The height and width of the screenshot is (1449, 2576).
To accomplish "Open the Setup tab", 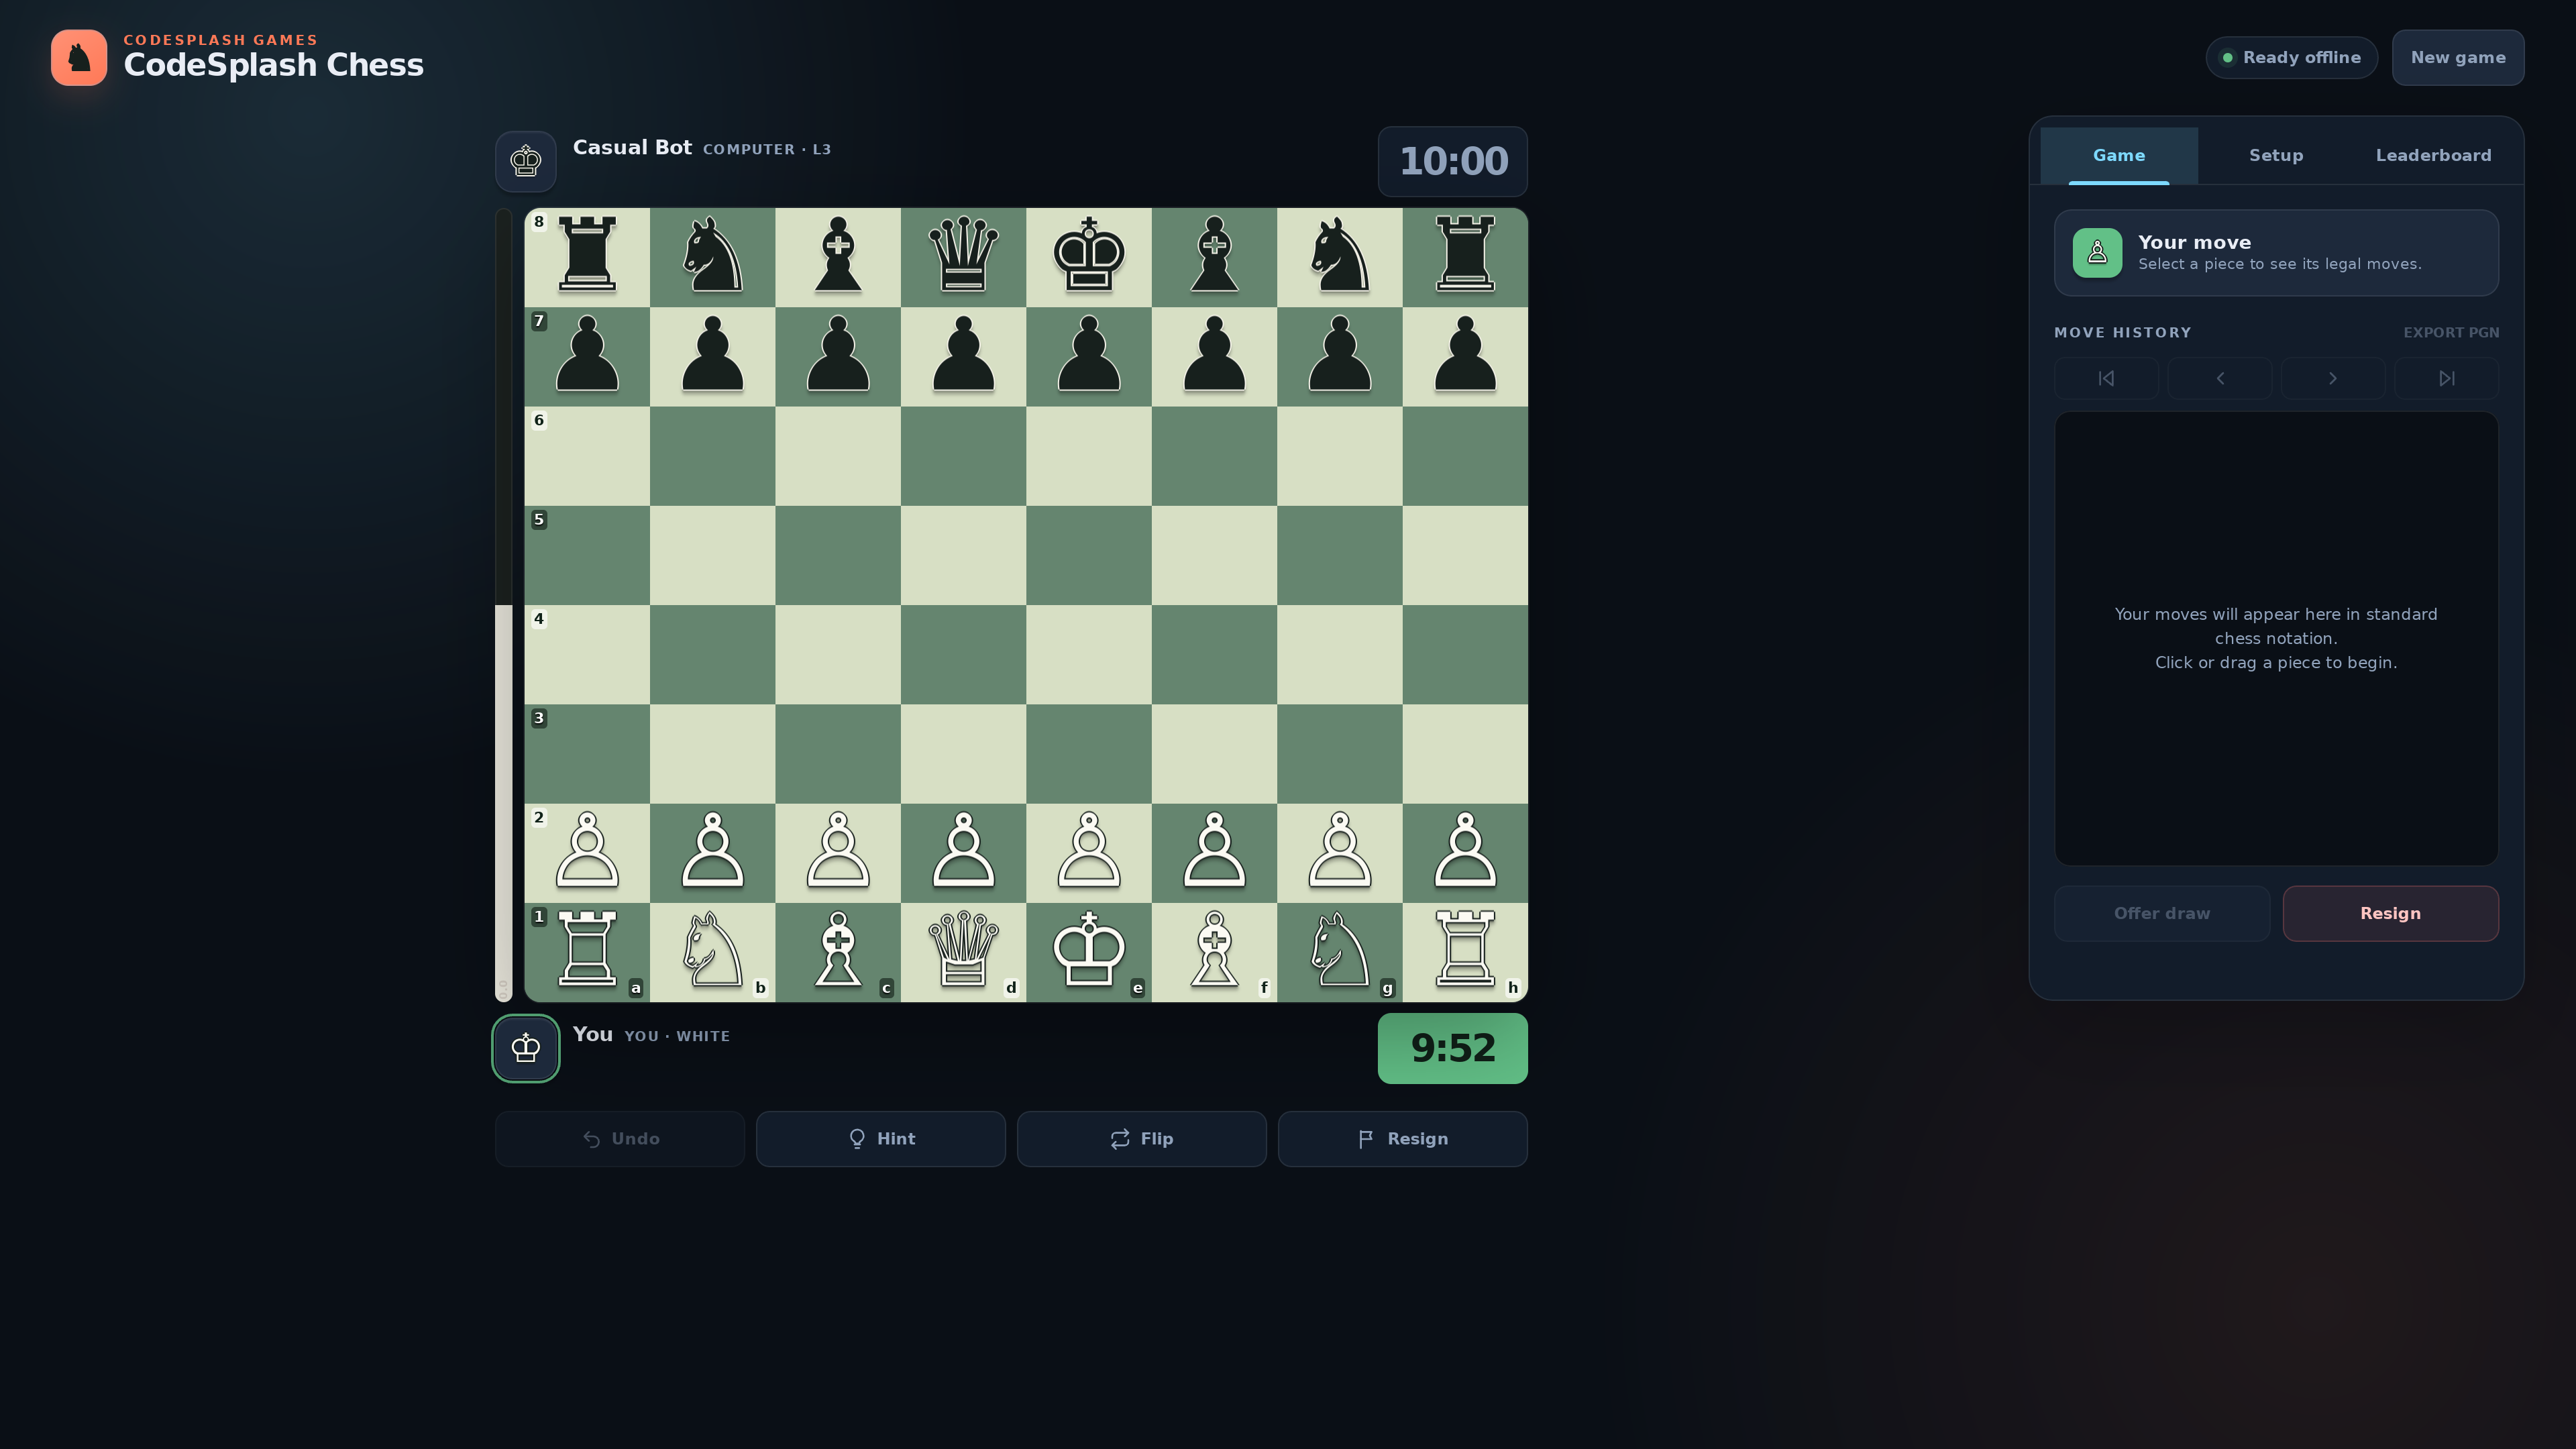I will tap(2276, 155).
